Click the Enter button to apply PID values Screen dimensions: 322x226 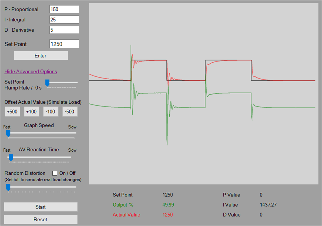tap(40, 55)
